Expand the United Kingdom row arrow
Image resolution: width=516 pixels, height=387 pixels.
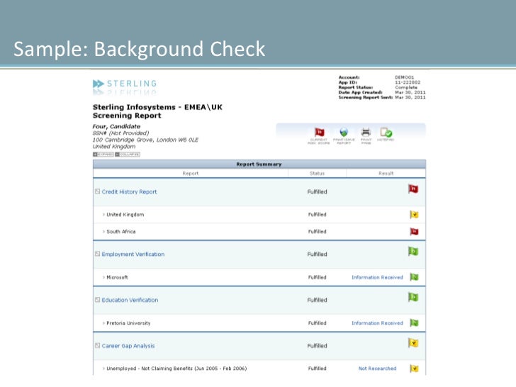[103, 215]
